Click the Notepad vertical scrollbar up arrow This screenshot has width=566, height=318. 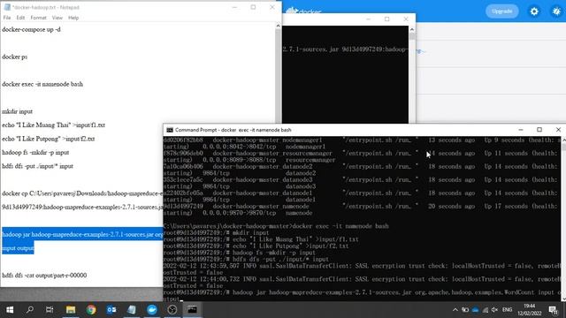coord(278,26)
